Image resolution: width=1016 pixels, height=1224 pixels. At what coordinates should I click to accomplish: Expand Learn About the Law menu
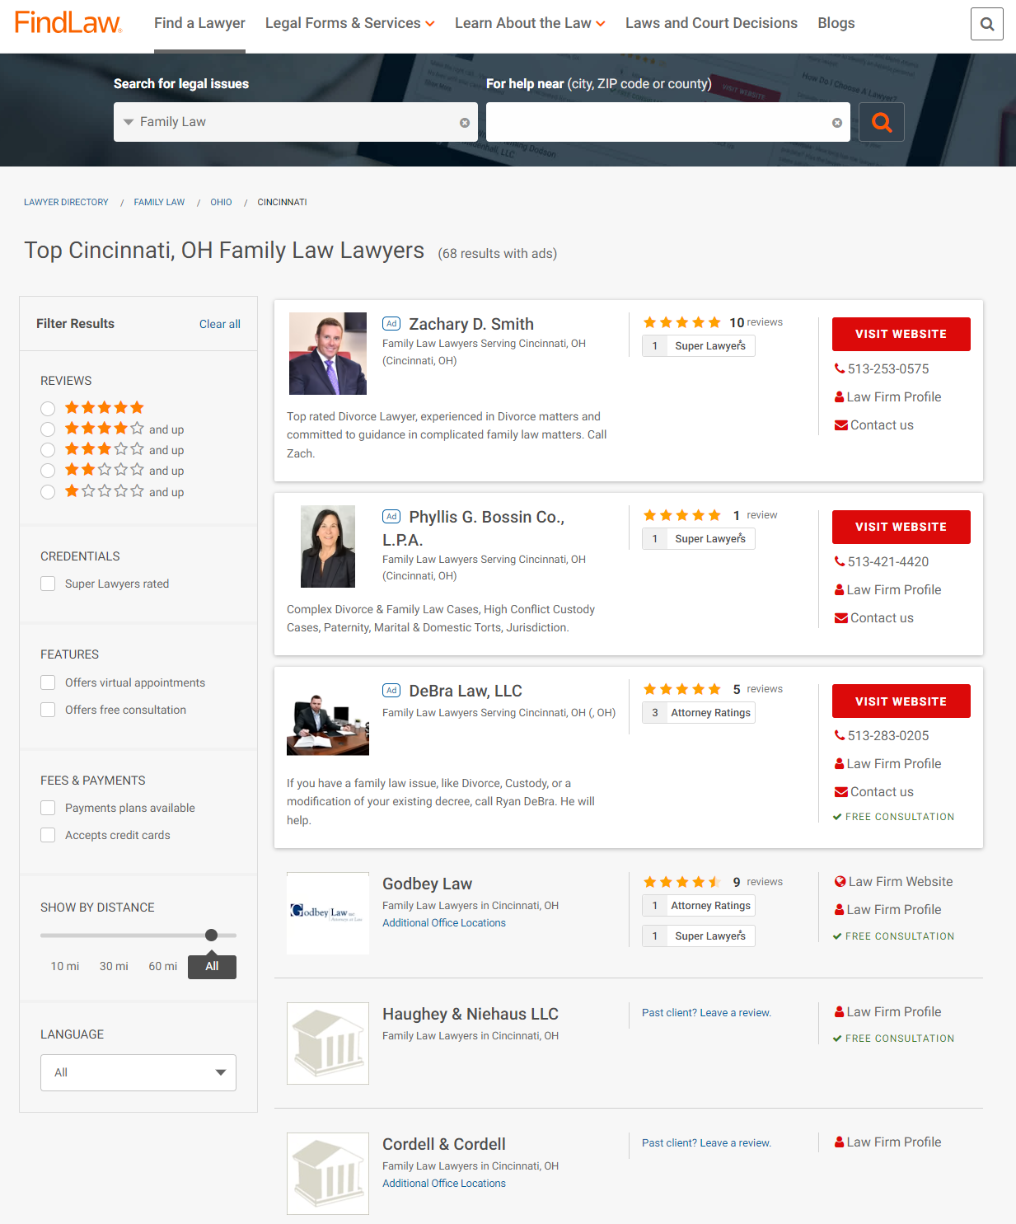[x=530, y=23]
